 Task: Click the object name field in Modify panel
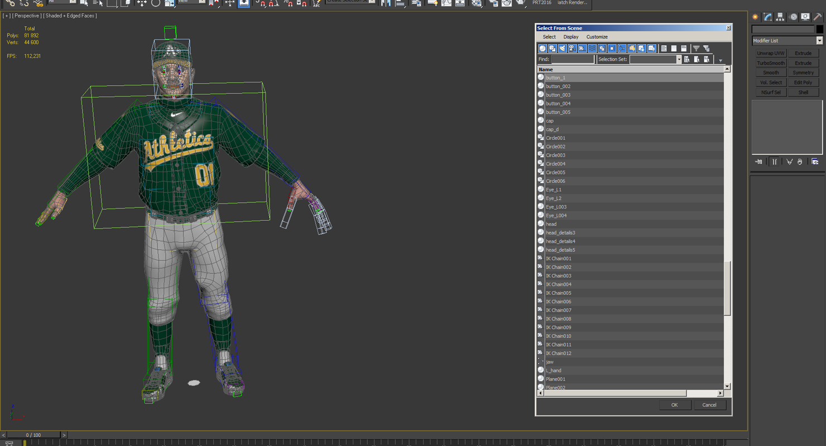coord(783,29)
